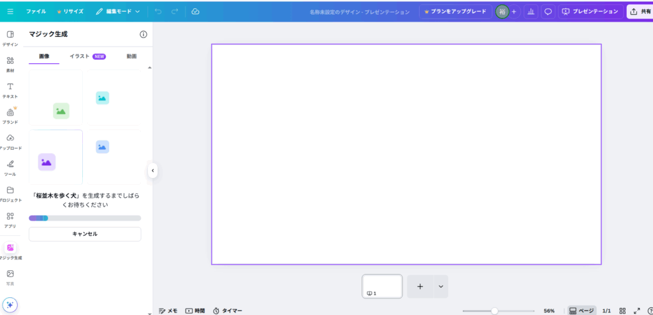Click the sparkle assistant button
Image resolution: width=653 pixels, height=315 pixels.
[10, 305]
